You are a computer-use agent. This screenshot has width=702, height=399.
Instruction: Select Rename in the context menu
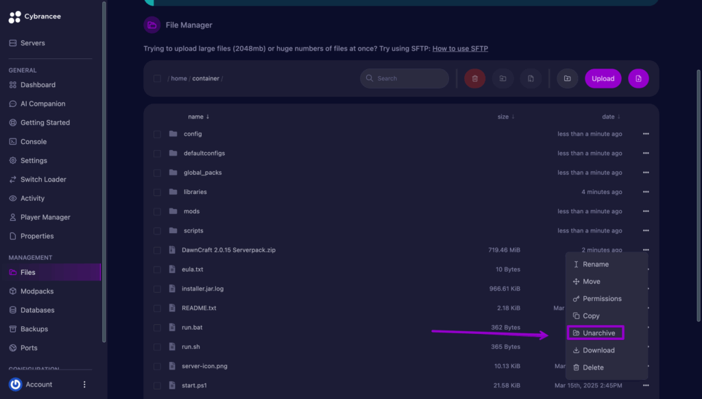(595, 265)
